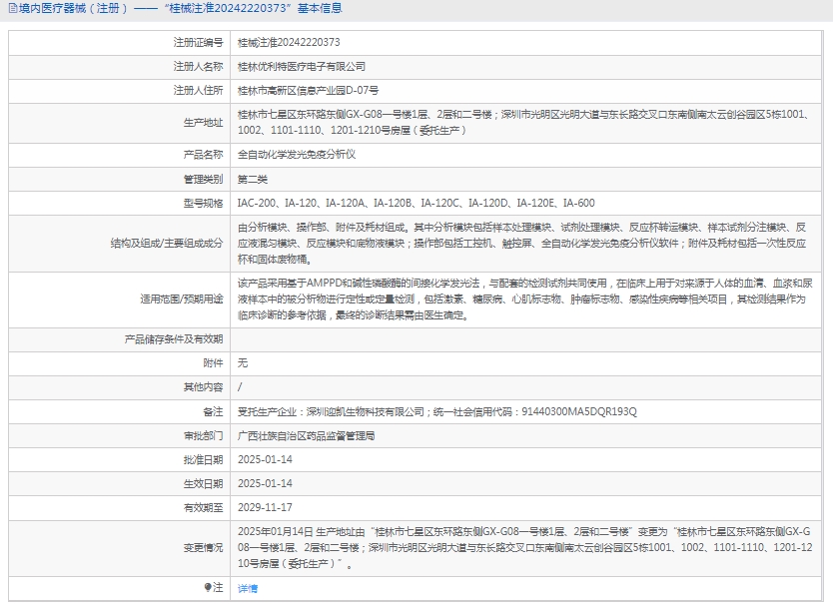Click registration number 桂械注准20242220373 in the table
The height and width of the screenshot is (604, 833).
click(288, 43)
